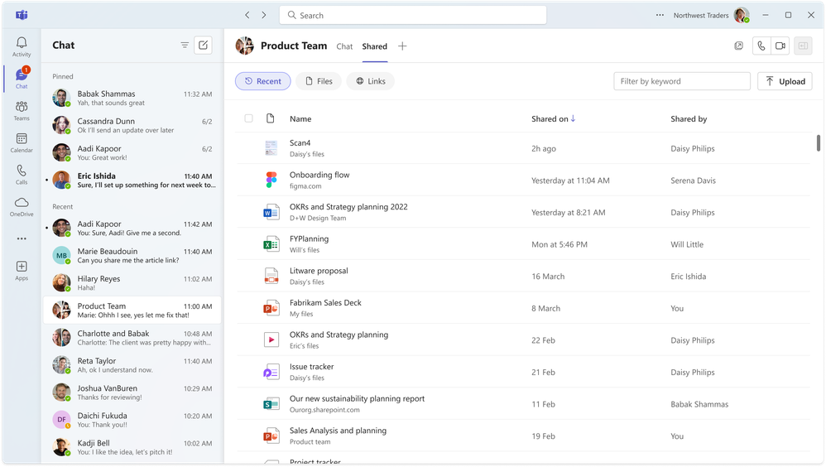The height and width of the screenshot is (467, 826).
Task: Add a new tab with plus icon
Action: 402,46
